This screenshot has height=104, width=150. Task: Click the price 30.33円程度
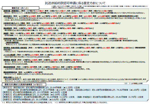[42, 99]
